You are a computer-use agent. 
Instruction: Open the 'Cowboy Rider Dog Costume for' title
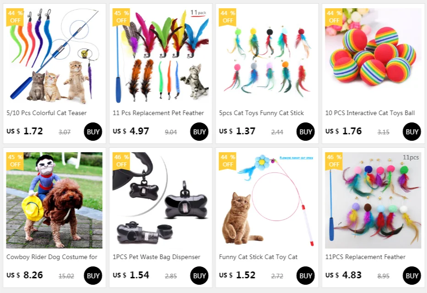pos(52,257)
